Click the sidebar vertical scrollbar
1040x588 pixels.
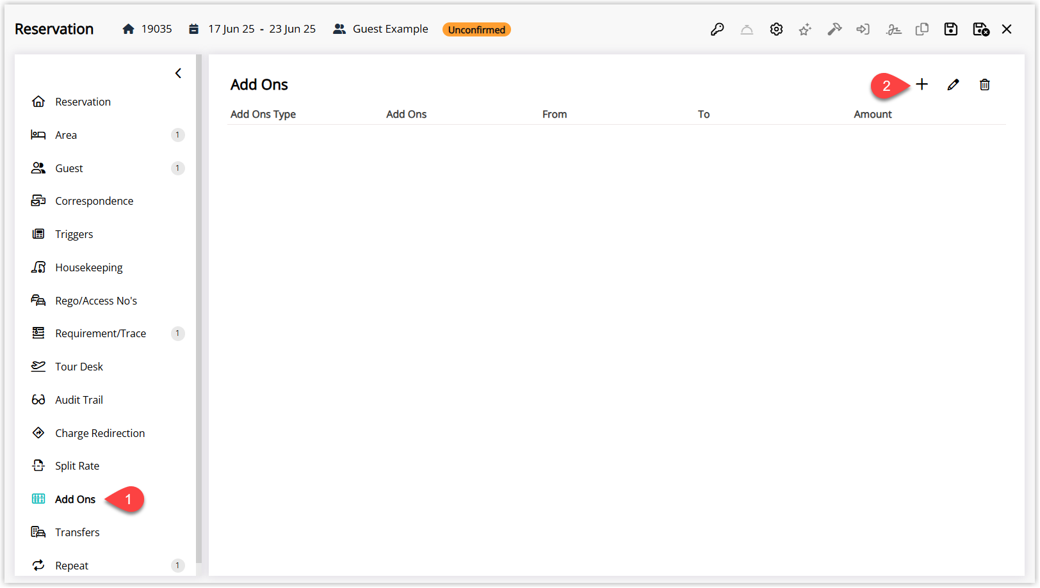199,308
